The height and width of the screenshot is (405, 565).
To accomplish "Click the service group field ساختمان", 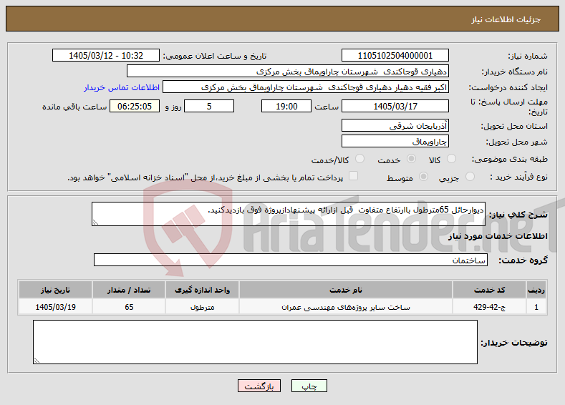I will [291, 260].
